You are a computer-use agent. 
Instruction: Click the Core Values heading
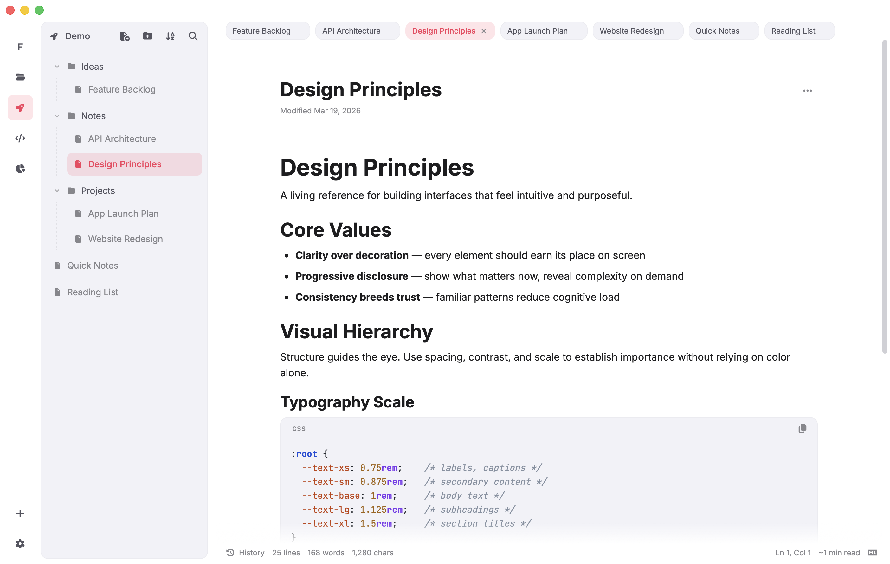coord(336,230)
